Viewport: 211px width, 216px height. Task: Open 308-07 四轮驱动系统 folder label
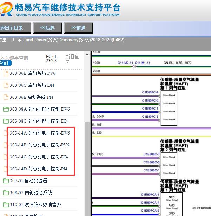coord(31,192)
